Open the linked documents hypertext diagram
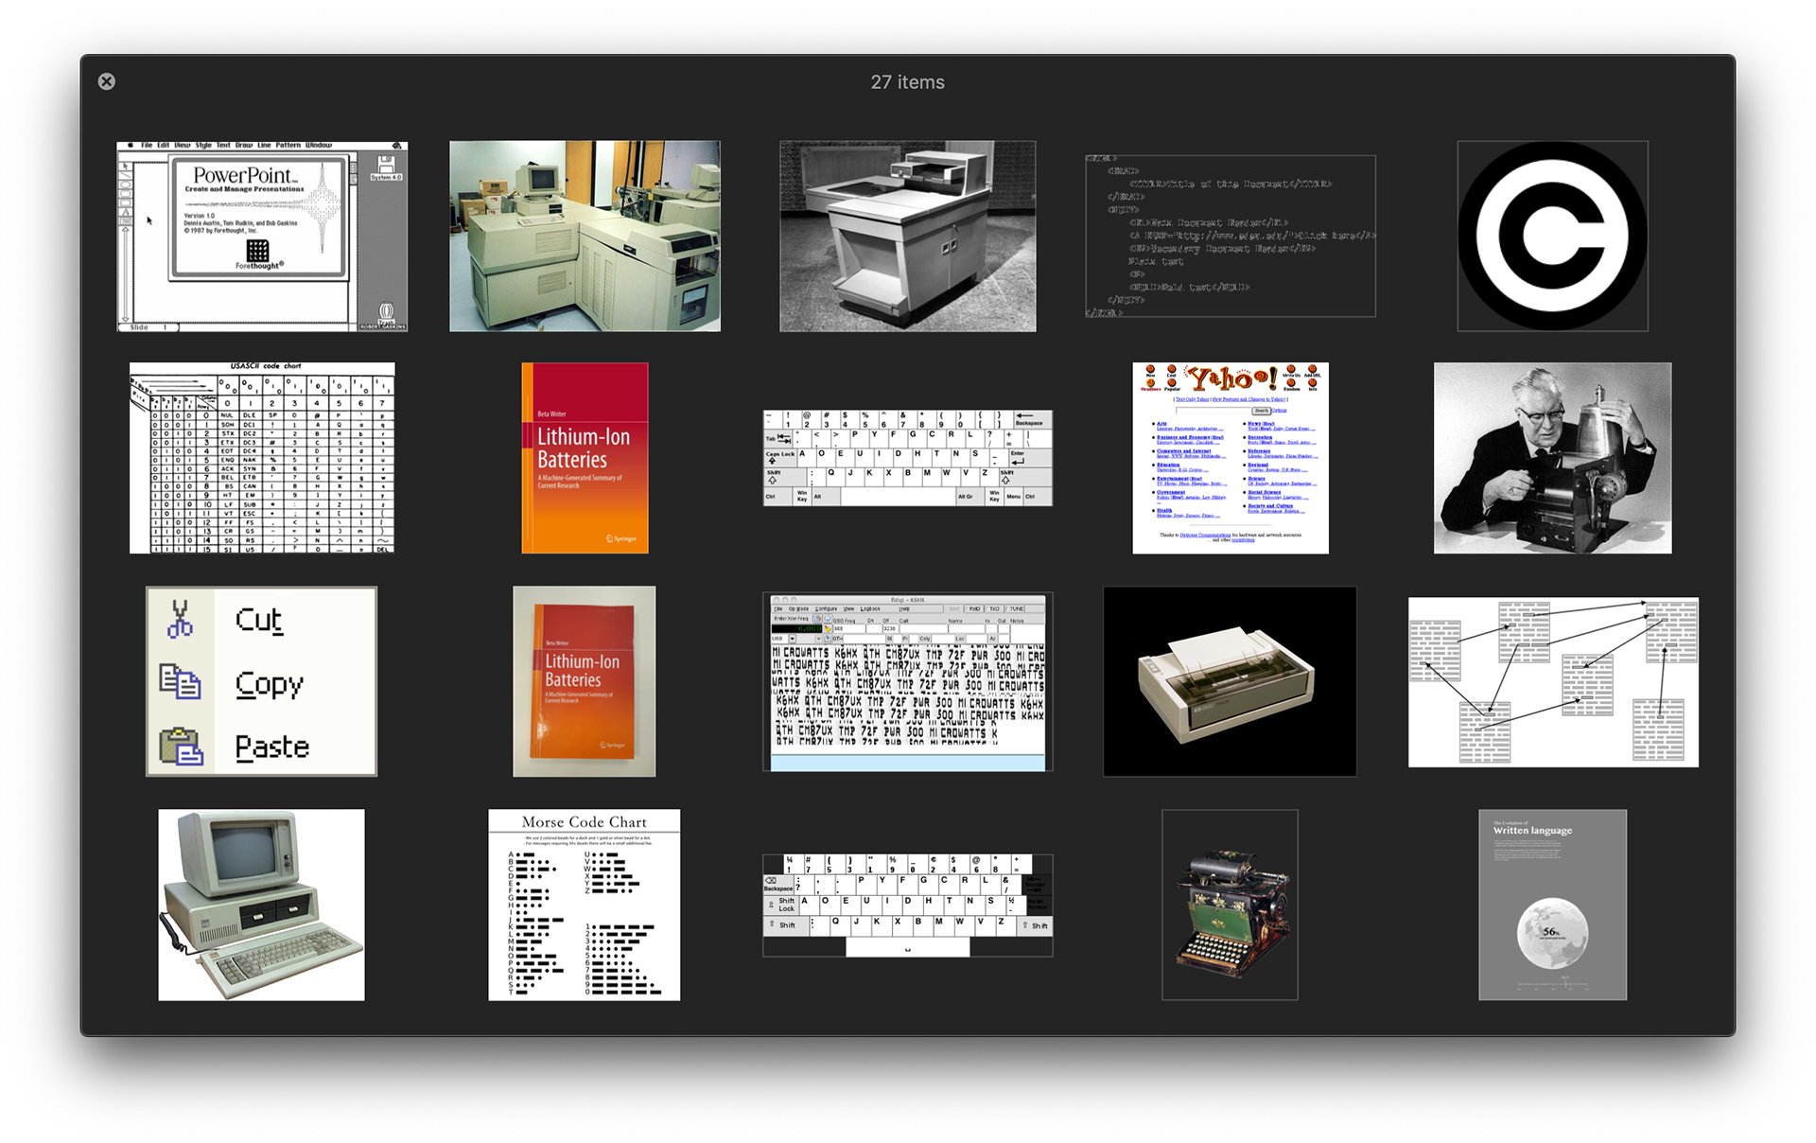1816x1143 pixels. (1552, 681)
